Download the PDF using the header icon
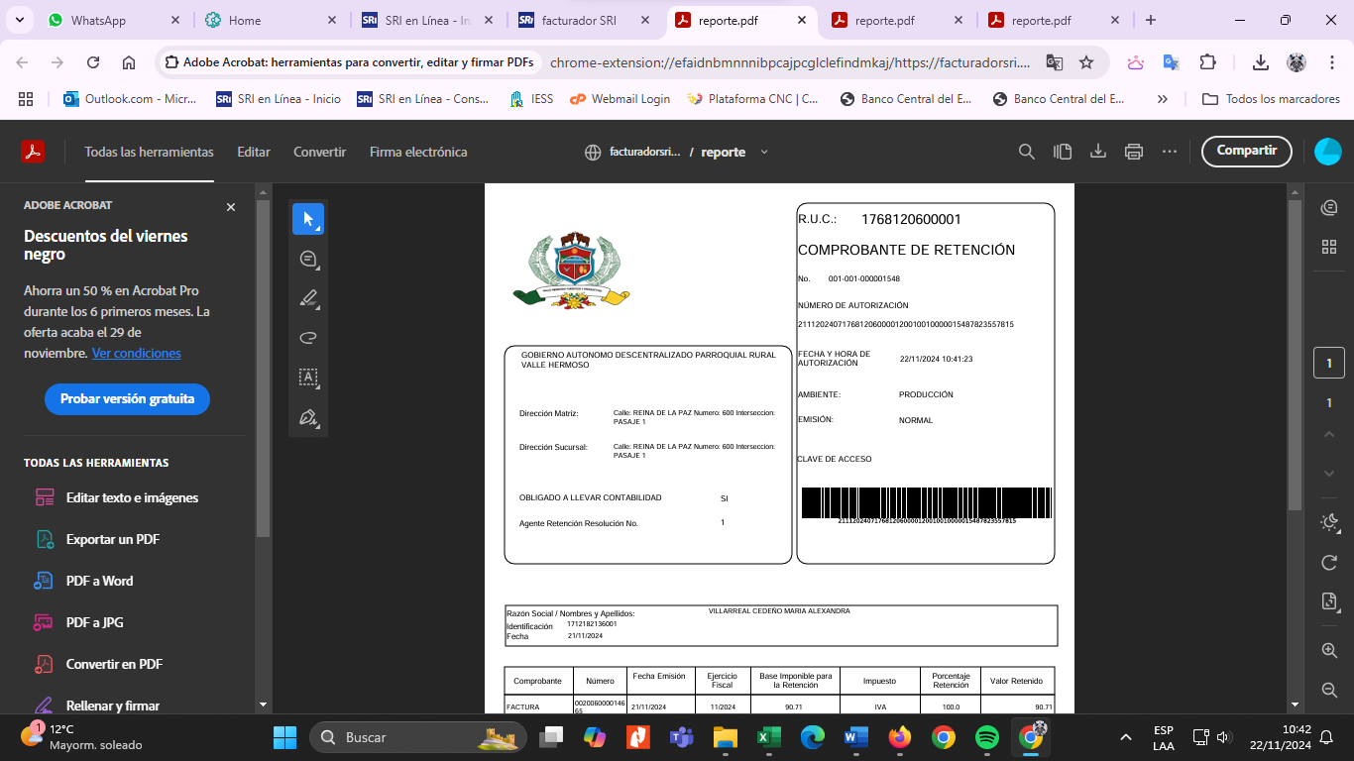1354x761 pixels. click(x=1098, y=152)
